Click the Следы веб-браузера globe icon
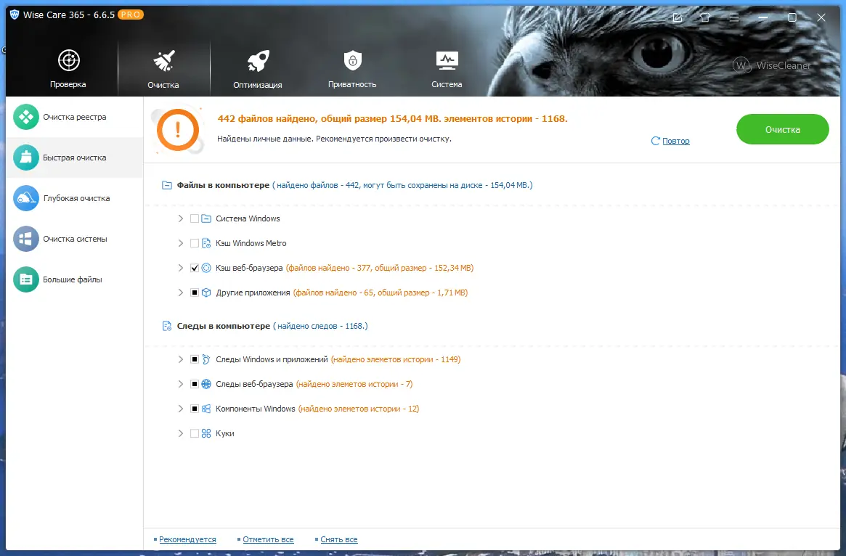Image resolution: width=846 pixels, height=556 pixels. coord(206,384)
